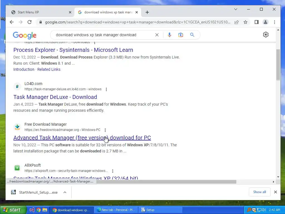
Task: Search by image with camera icon
Action: [180, 35]
